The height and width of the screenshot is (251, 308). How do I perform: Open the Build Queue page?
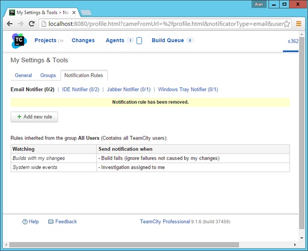tap(167, 41)
